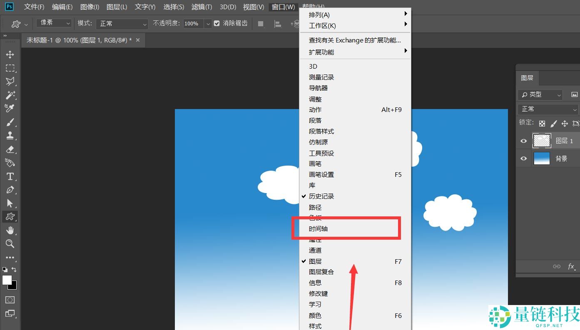Hide the 图层 1 layer visibility
The height and width of the screenshot is (330, 580).
[524, 141]
